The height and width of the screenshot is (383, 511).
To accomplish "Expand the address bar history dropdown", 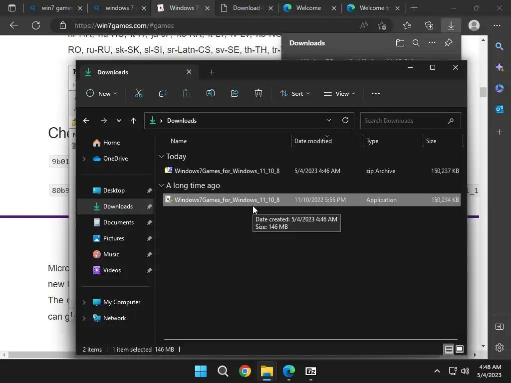I will pyautogui.click(x=329, y=120).
